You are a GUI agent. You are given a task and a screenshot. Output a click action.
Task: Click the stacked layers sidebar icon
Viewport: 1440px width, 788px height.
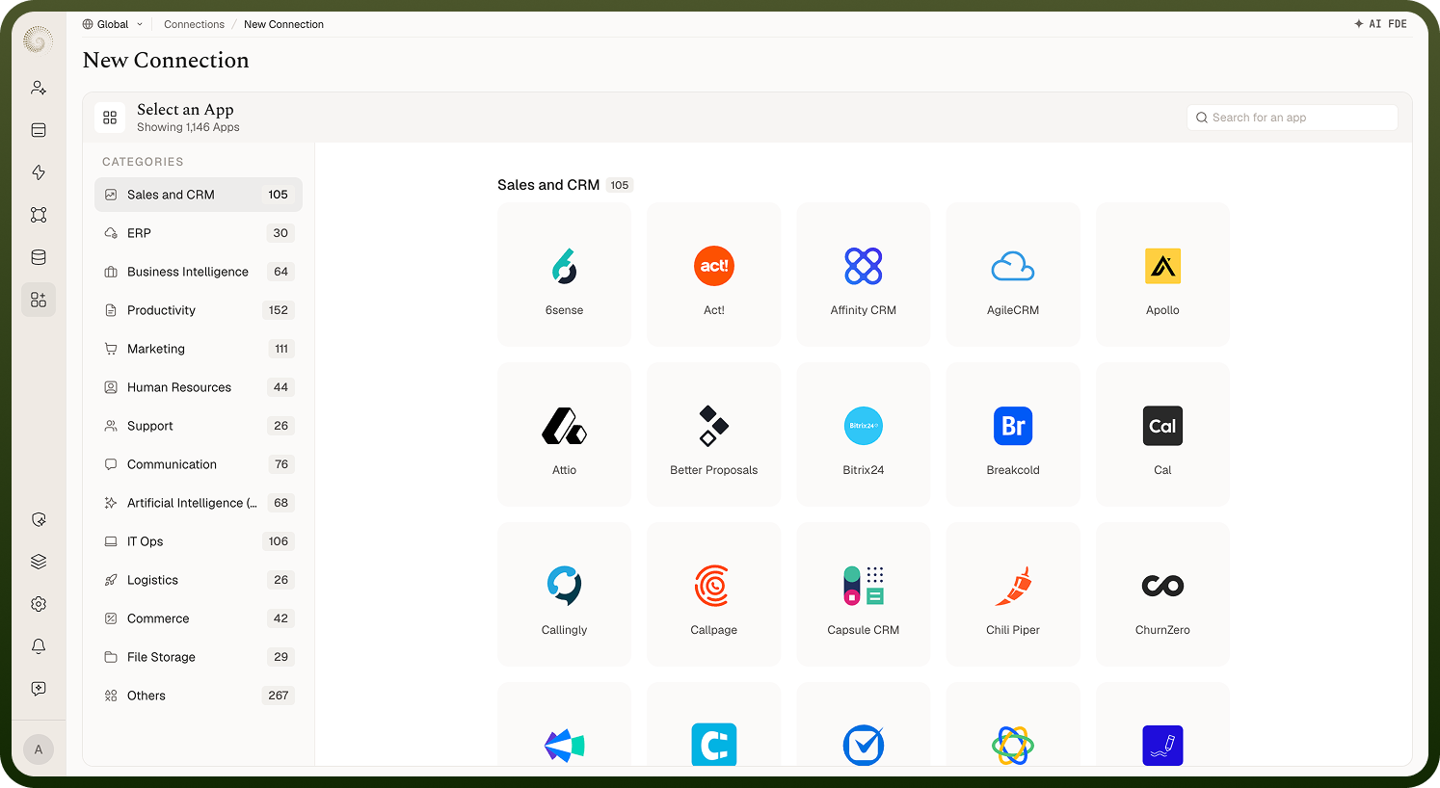[39, 562]
